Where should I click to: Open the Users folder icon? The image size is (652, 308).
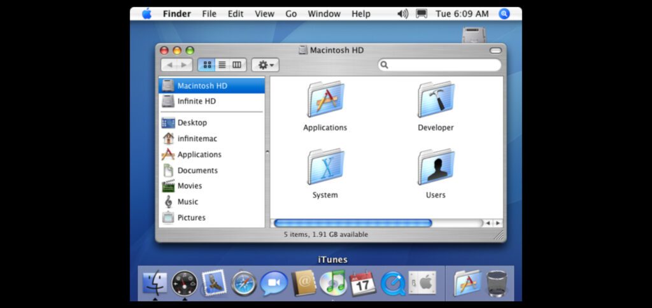(436, 167)
